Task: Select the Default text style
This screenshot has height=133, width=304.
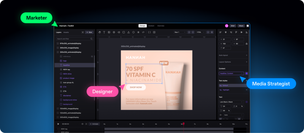Action: click(232, 85)
